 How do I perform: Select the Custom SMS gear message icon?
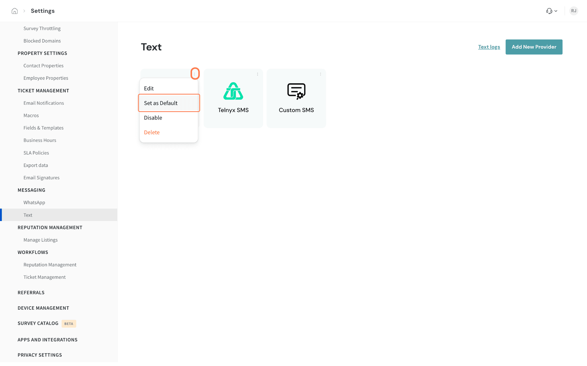pos(296,91)
